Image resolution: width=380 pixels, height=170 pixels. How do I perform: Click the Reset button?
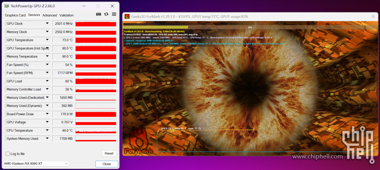tap(109, 153)
